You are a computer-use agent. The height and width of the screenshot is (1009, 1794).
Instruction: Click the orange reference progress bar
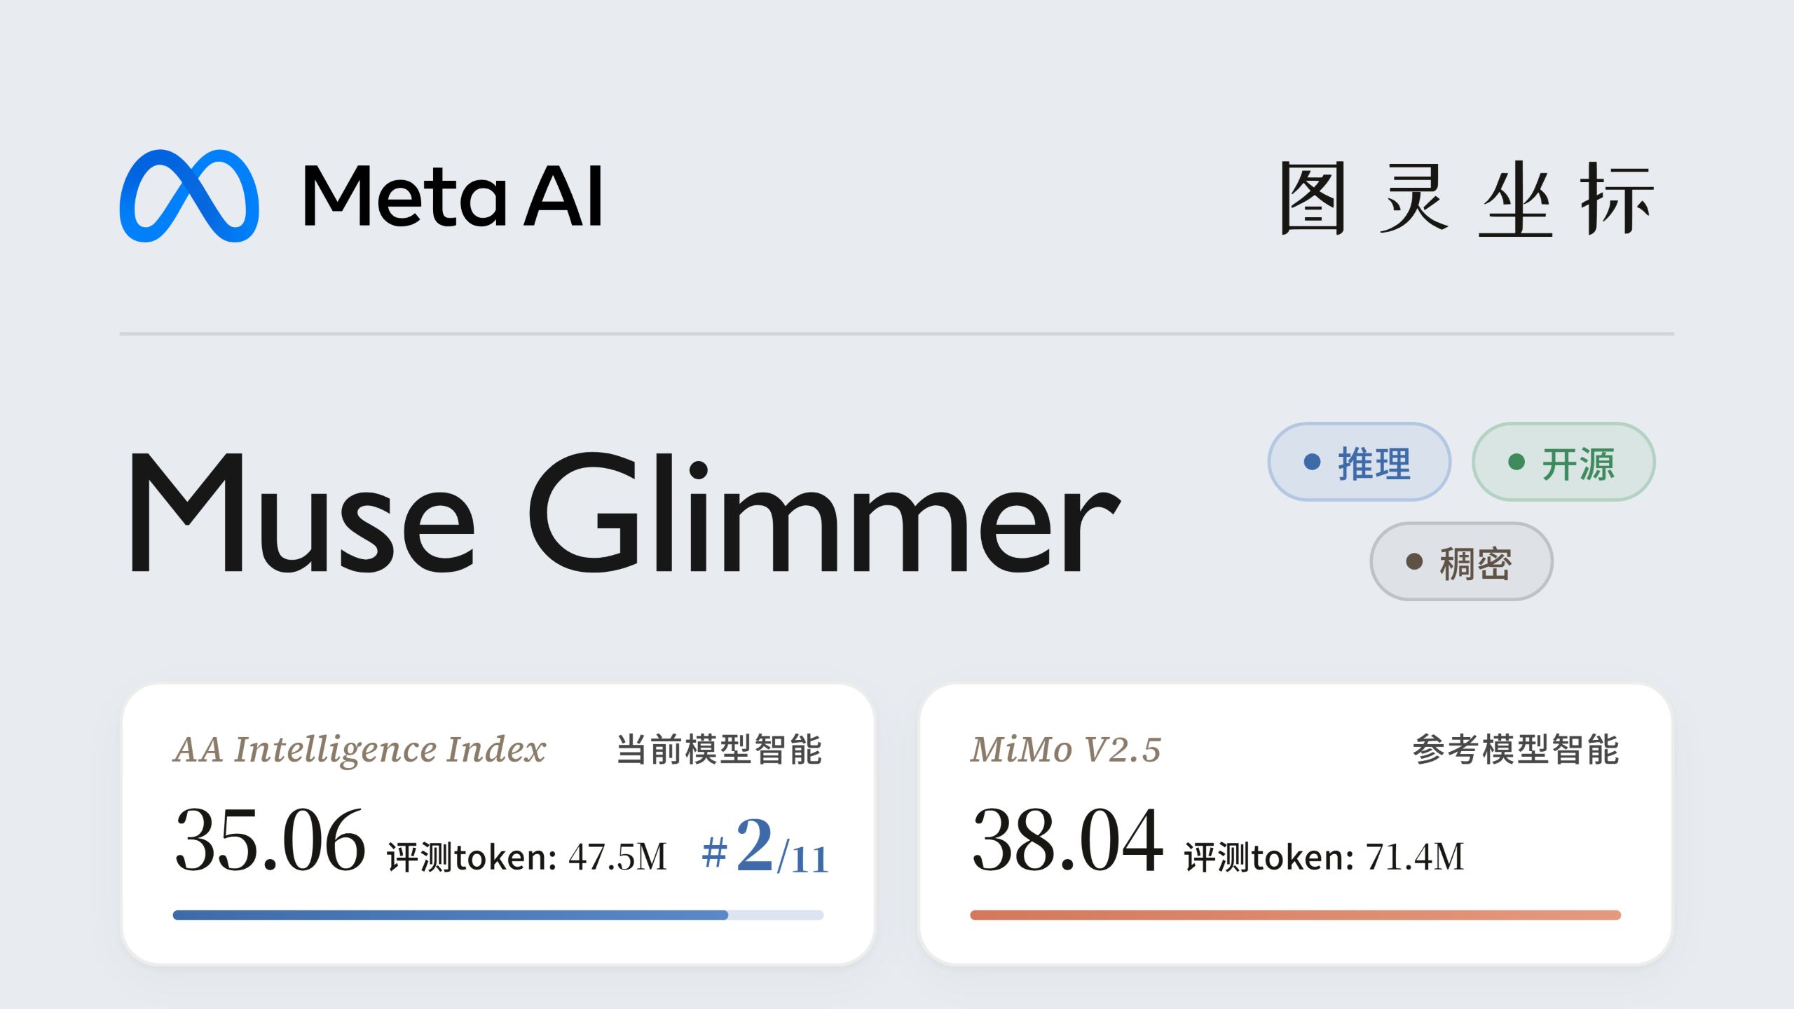click(x=1296, y=915)
